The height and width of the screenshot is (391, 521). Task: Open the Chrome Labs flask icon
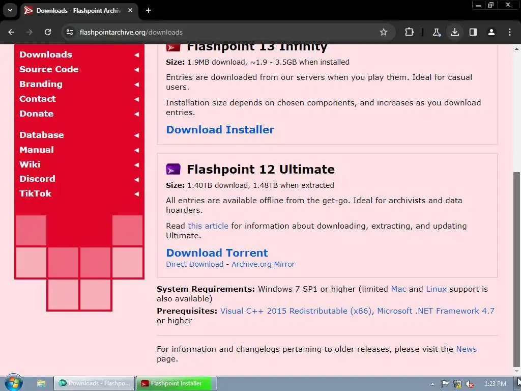tap(436, 32)
